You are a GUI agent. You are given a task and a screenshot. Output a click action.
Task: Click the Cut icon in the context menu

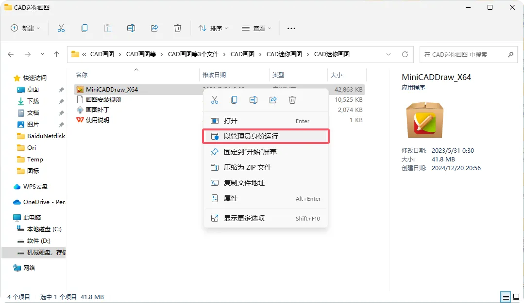point(215,100)
